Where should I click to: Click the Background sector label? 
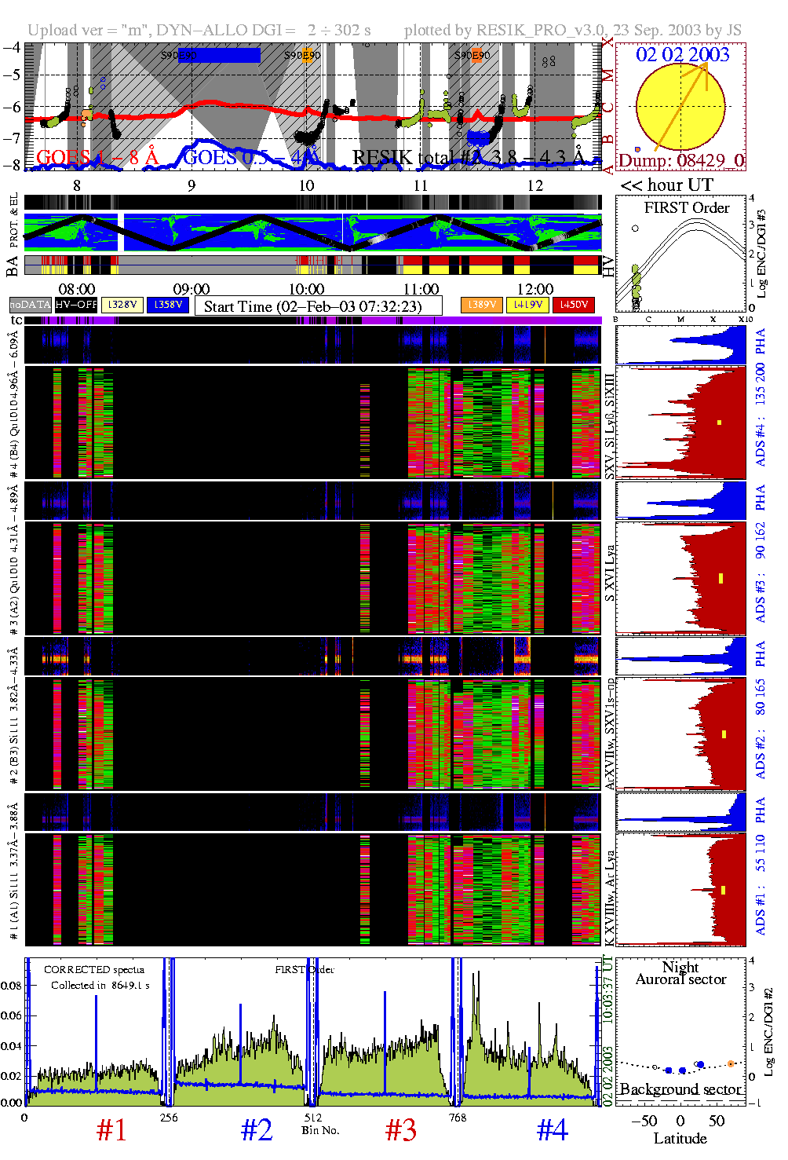(680, 1089)
